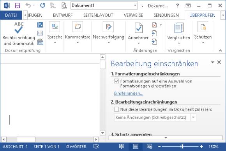Uncheck Formatierungen auf eine Auswahl einschränken
226x151 pixels.
click(117, 81)
